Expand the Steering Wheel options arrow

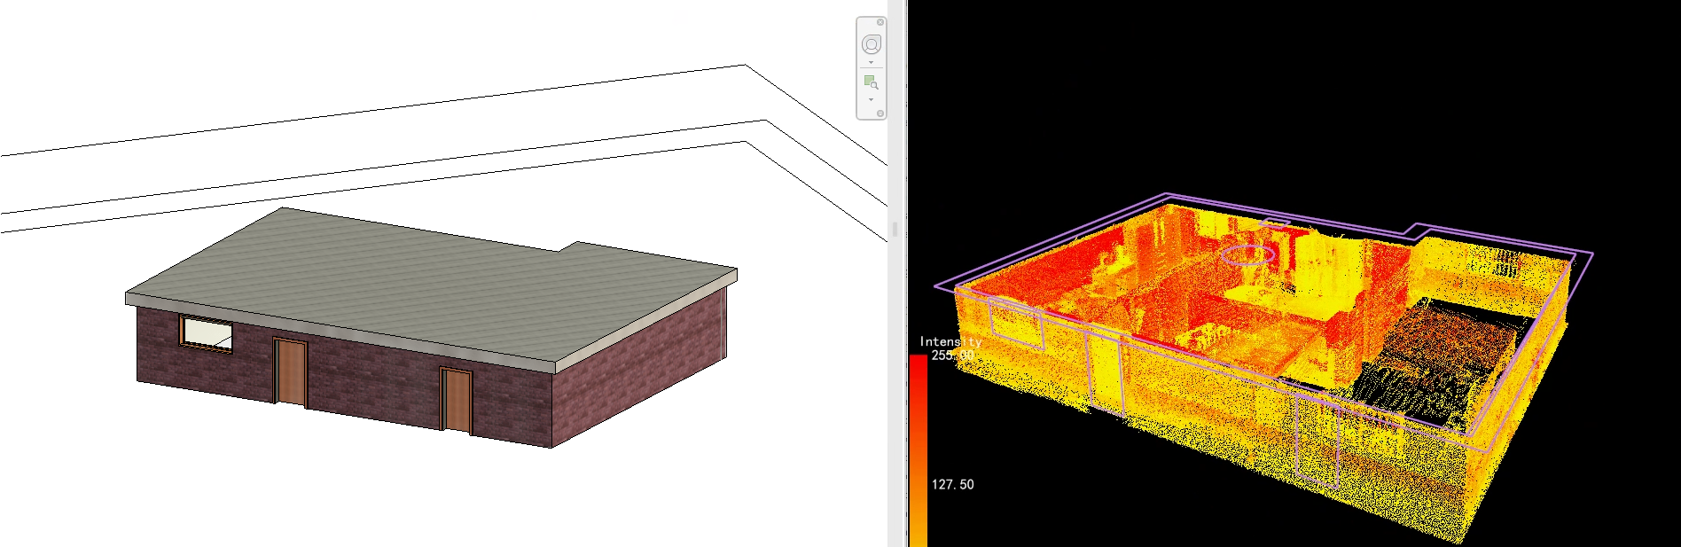point(872,63)
